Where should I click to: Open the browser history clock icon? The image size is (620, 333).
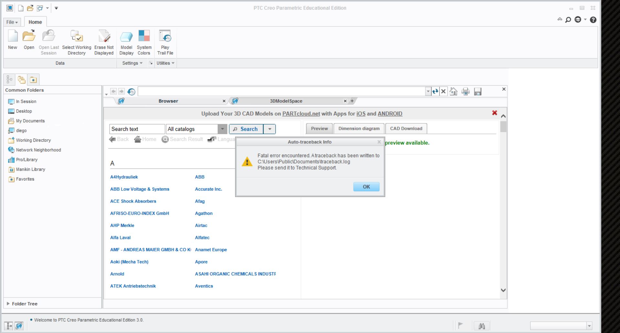(x=131, y=92)
